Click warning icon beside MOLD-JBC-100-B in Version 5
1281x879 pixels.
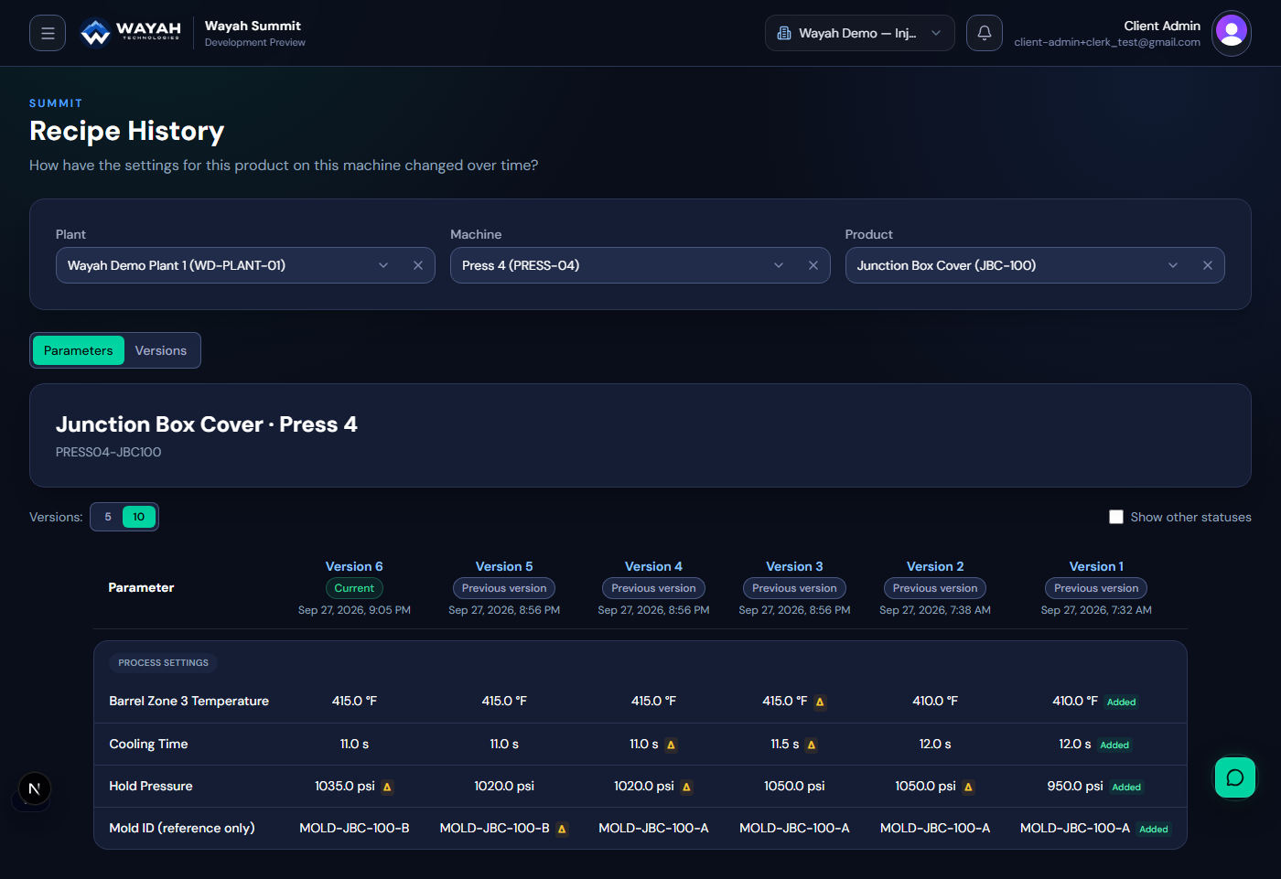click(x=562, y=829)
